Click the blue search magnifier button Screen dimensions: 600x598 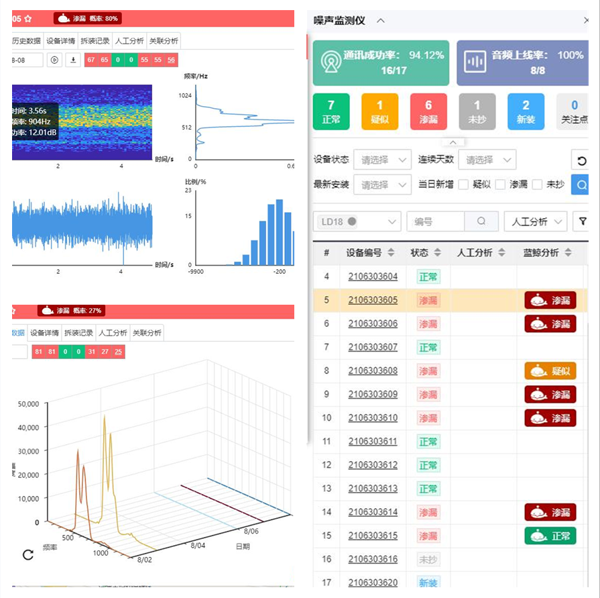point(581,185)
